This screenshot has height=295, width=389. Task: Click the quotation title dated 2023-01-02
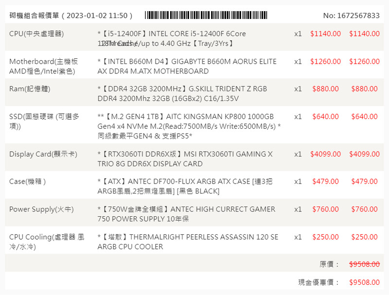point(71,16)
